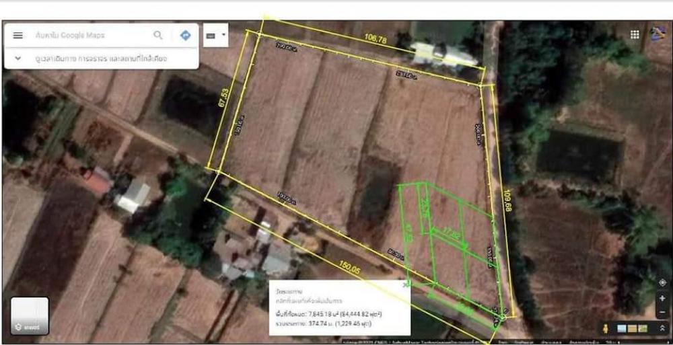
Task: Click the 106.78 measurement label
Action: (x=376, y=40)
